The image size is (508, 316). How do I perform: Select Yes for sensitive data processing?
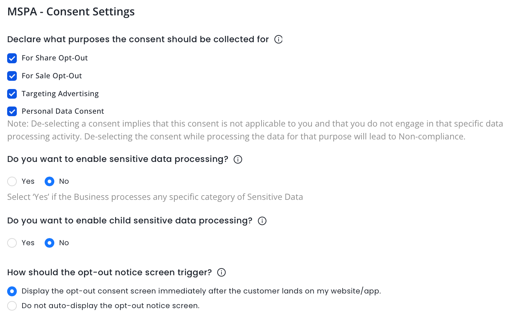(x=12, y=182)
